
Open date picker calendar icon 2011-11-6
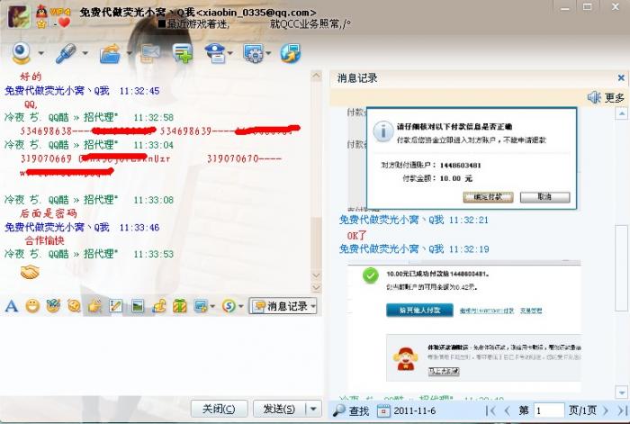(383, 410)
